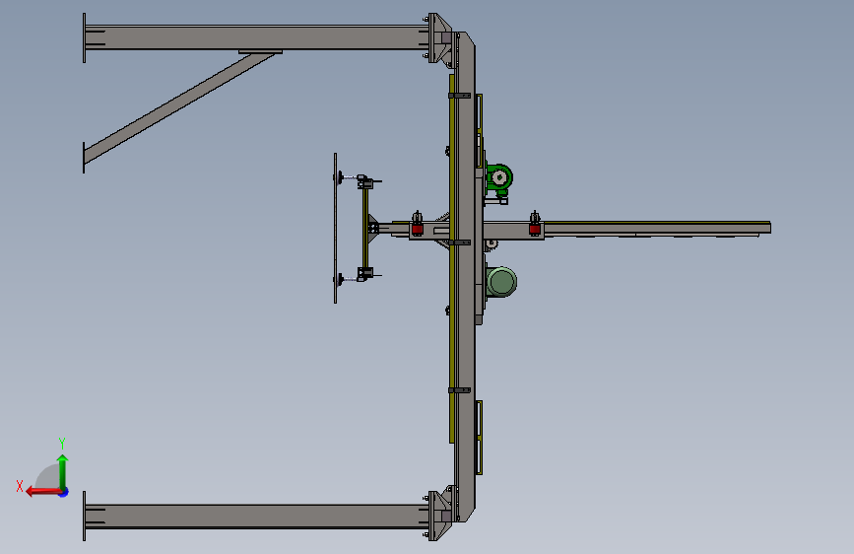
Task: Select the red bumper left of the vertical beam
Action: point(418,229)
